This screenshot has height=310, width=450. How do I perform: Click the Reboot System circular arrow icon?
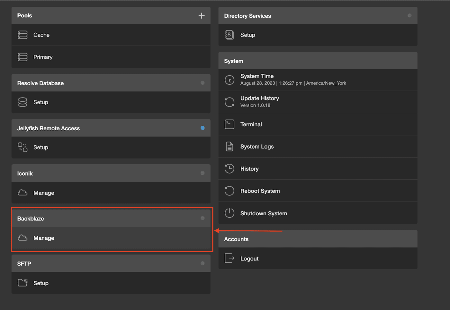(230, 191)
